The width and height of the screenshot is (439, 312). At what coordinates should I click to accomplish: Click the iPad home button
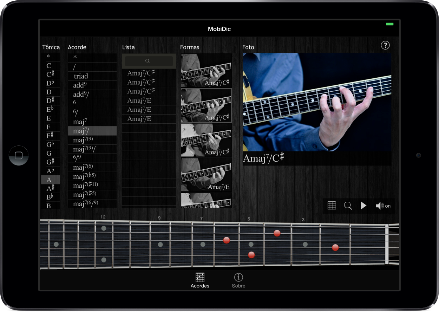pyautogui.click(x=19, y=155)
